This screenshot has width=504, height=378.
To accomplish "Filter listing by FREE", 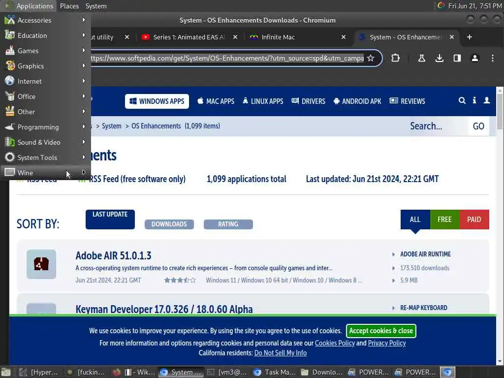I will tap(444, 220).
